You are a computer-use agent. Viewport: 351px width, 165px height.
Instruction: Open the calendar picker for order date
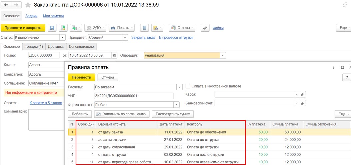tap(114, 55)
